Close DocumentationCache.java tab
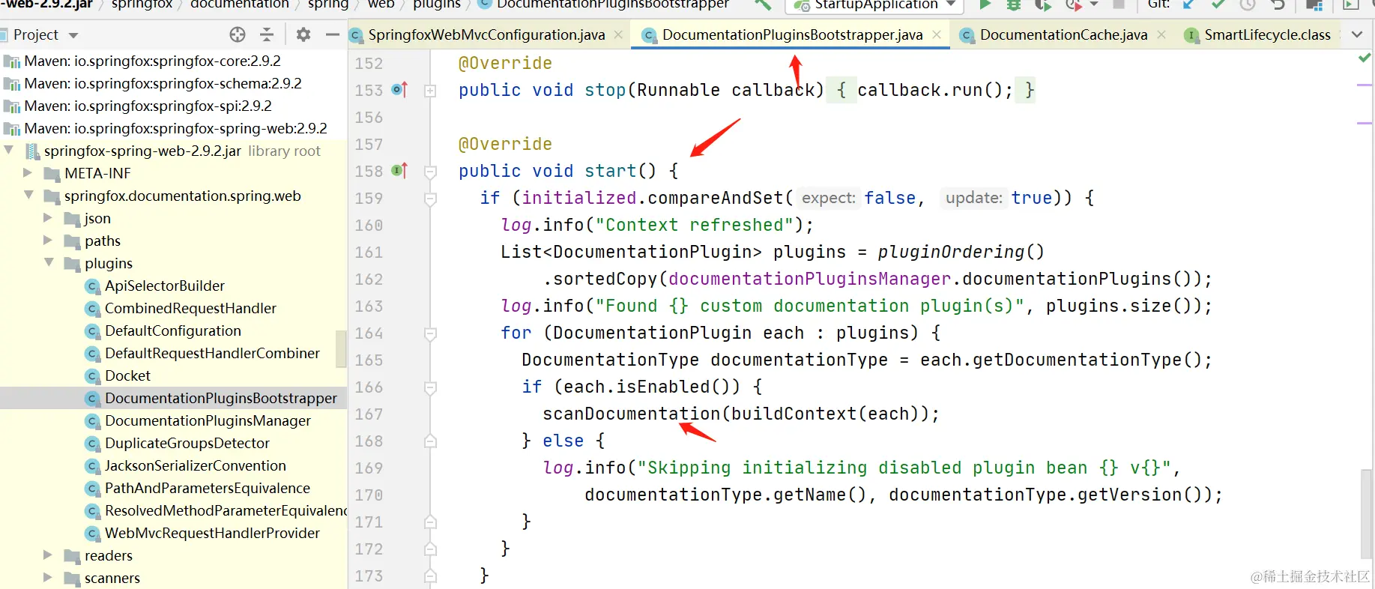The width and height of the screenshot is (1375, 589). point(1161,34)
